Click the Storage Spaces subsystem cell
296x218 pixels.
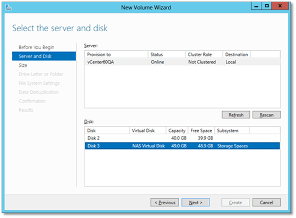(232, 146)
